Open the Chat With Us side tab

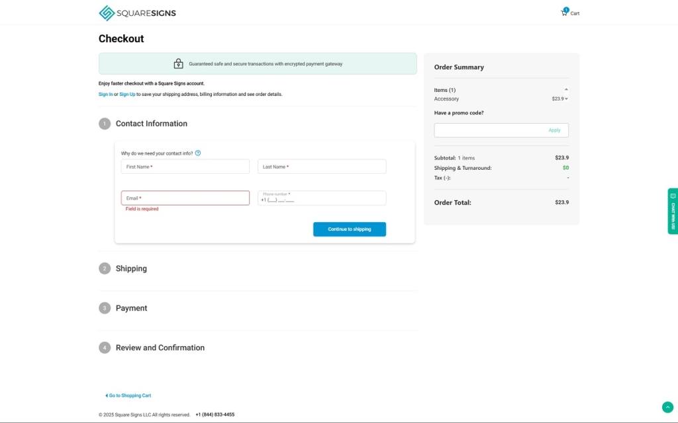tap(673, 211)
